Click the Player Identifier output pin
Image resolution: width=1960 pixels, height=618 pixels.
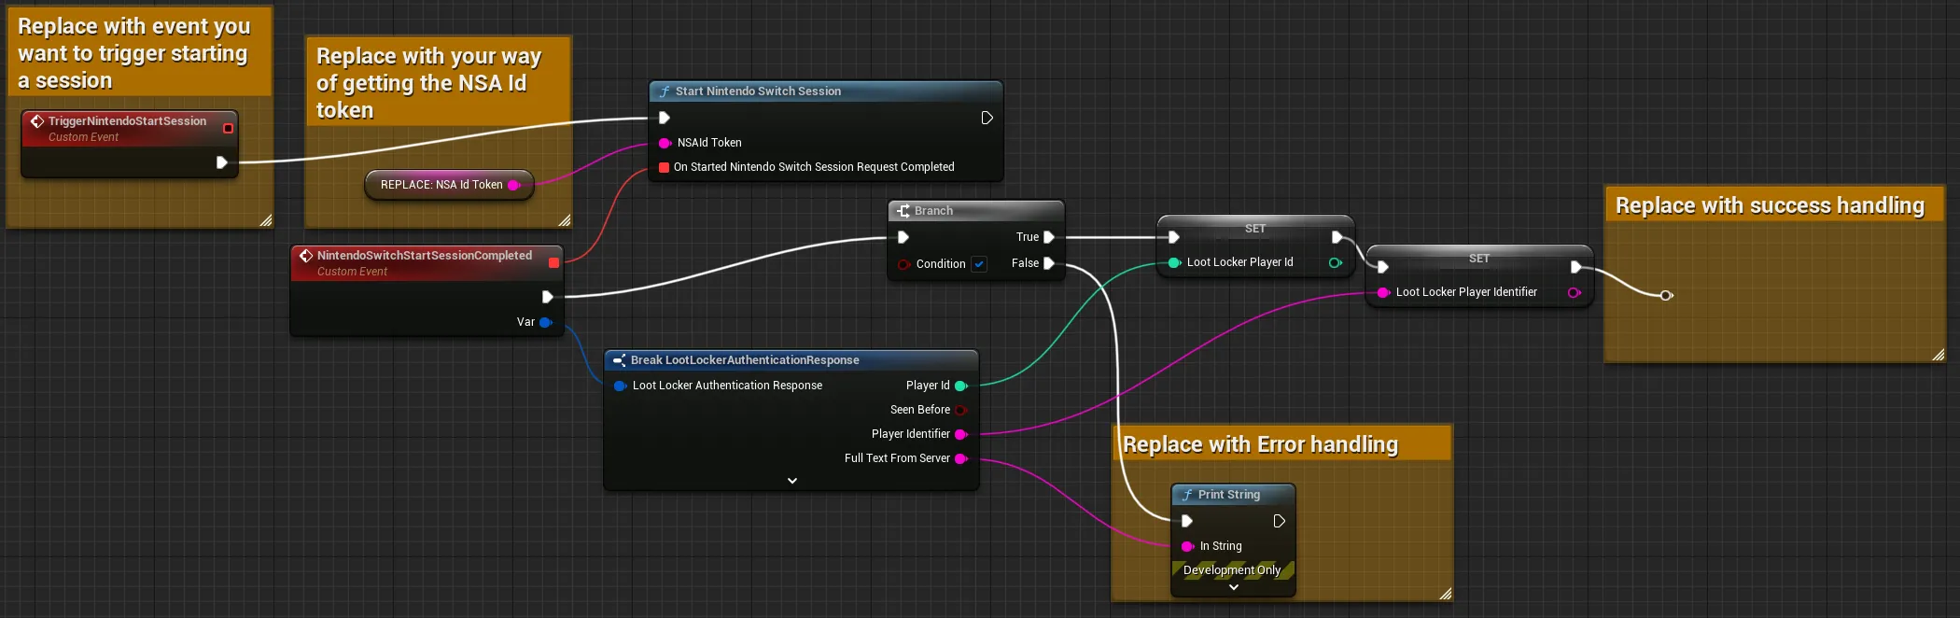(x=961, y=434)
